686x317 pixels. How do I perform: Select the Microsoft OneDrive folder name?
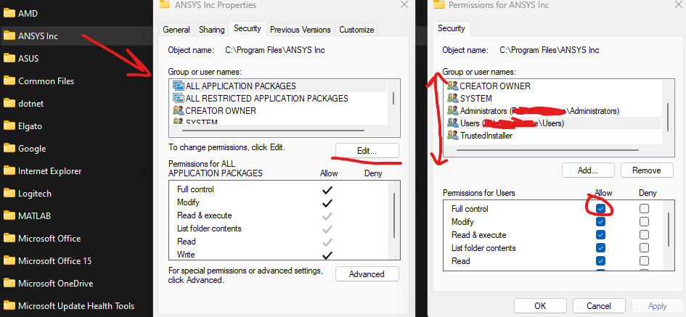click(56, 284)
